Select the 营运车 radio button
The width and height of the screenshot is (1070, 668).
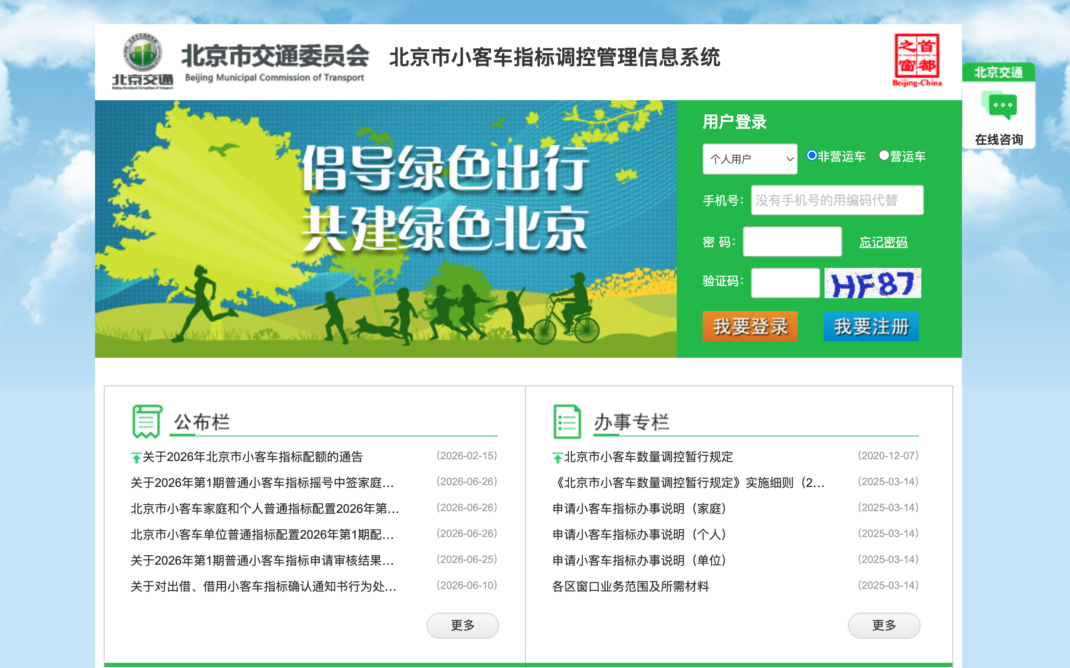pos(884,155)
